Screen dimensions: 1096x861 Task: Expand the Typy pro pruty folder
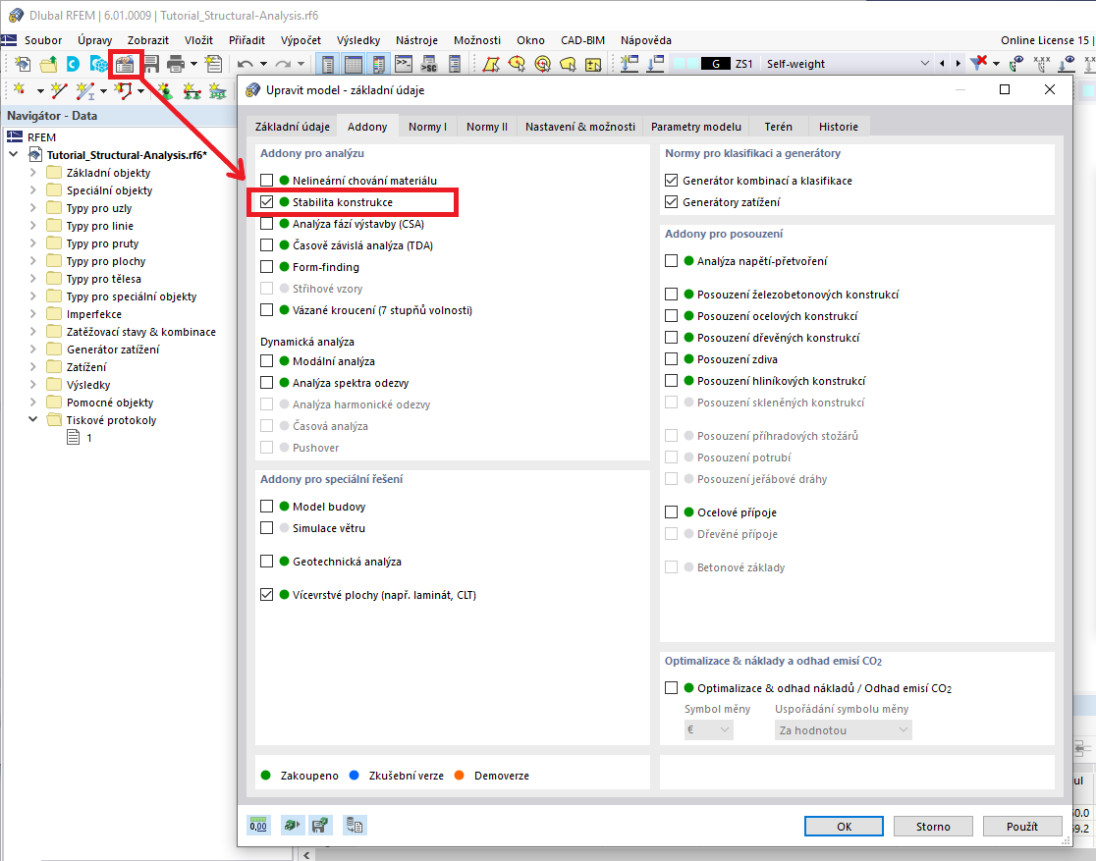point(32,242)
